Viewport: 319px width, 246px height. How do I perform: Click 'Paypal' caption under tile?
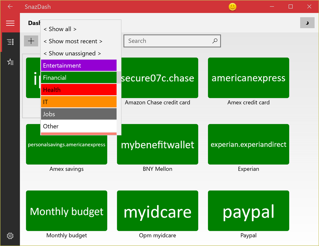[x=248, y=235]
